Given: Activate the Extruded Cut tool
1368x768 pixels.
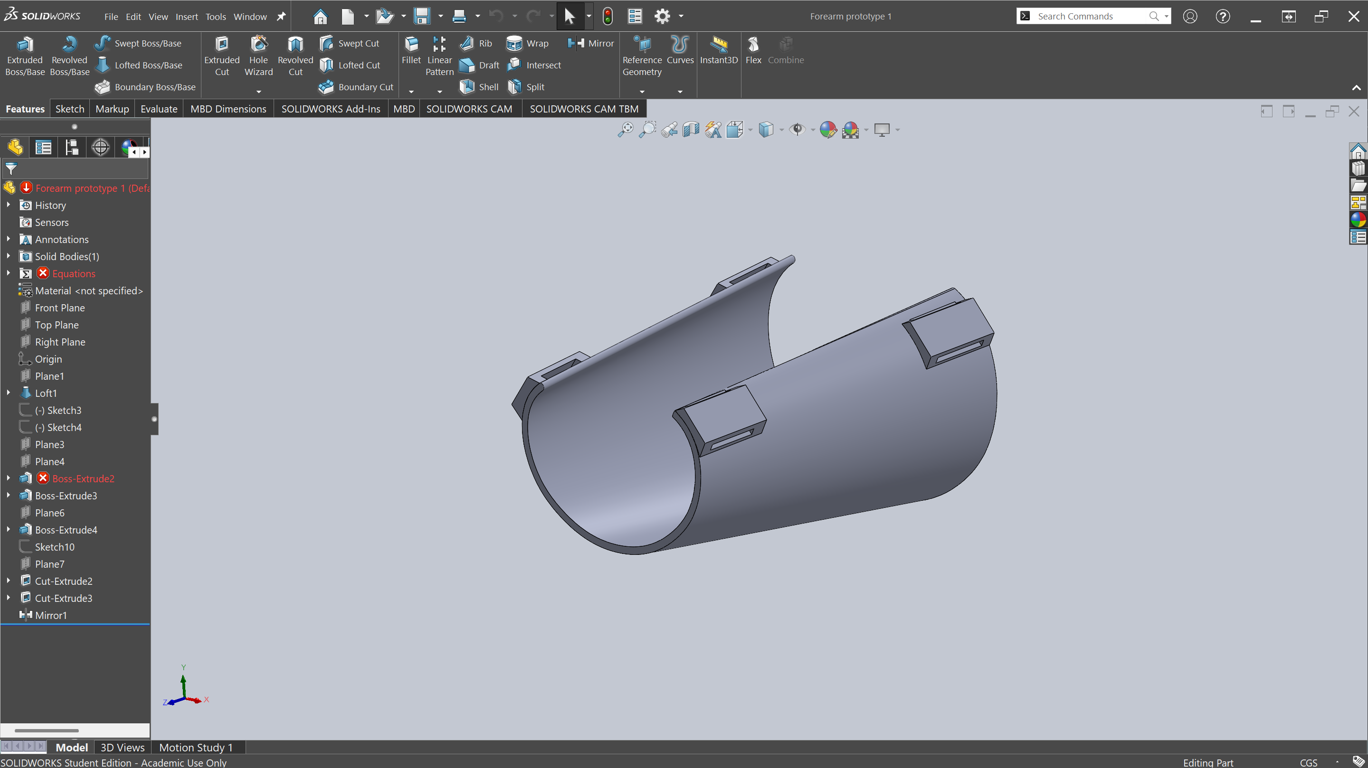Looking at the screenshot, I should (x=222, y=56).
